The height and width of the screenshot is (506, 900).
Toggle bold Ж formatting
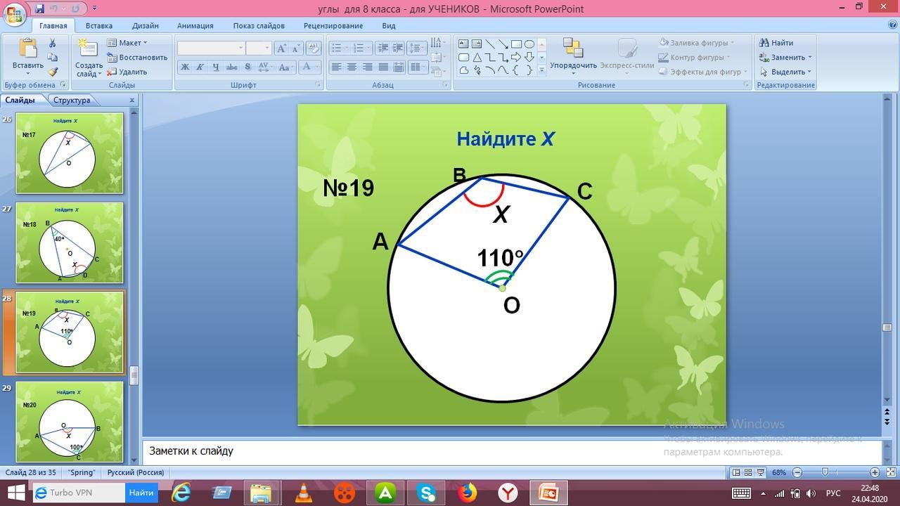[185, 67]
